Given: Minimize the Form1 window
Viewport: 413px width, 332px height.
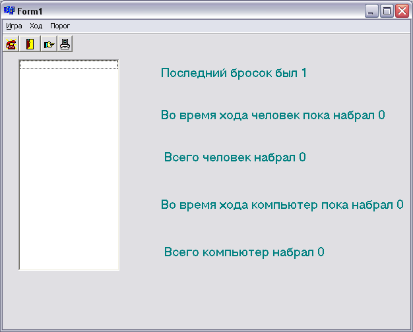Looking at the screenshot, I should tap(371, 11).
